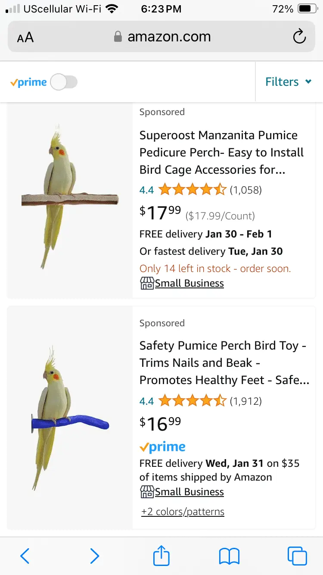
Task: View the 1,912 reviews count
Action: click(245, 401)
